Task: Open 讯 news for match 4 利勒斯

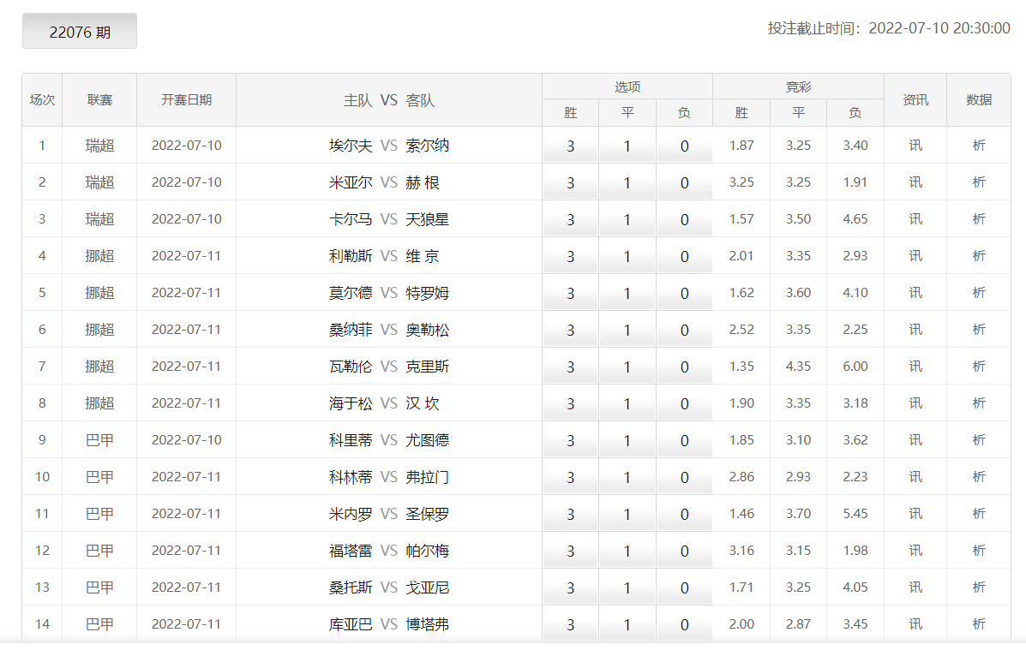Action: (x=915, y=256)
